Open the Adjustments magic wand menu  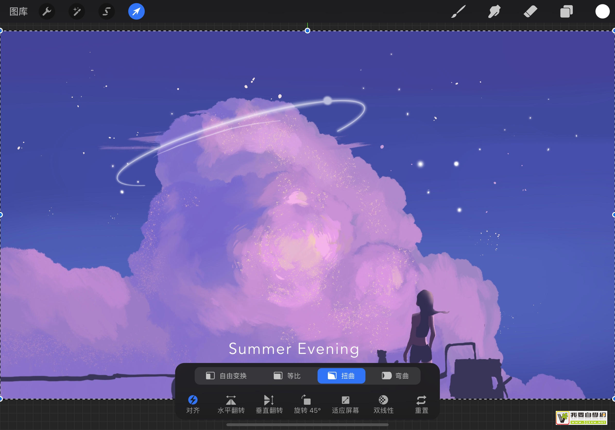(x=77, y=12)
